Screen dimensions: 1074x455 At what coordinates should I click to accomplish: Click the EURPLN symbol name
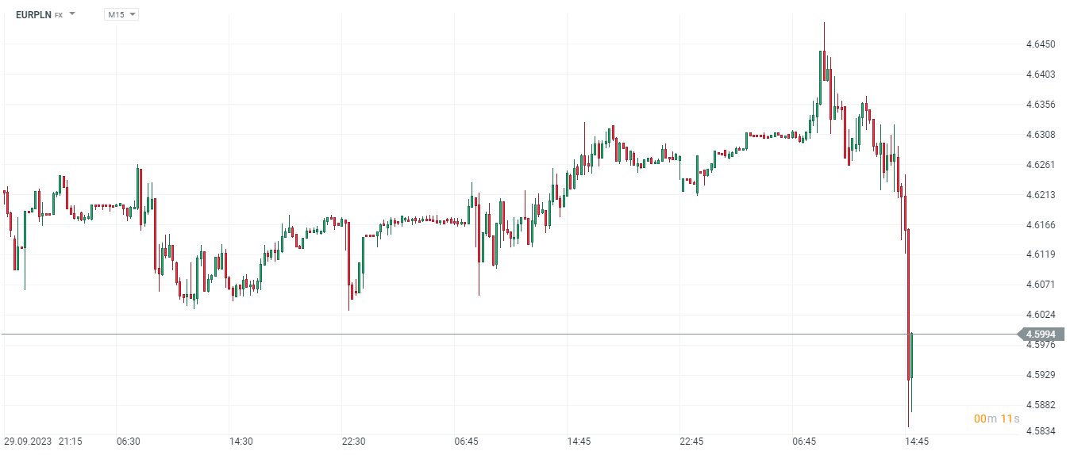point(33,14)
